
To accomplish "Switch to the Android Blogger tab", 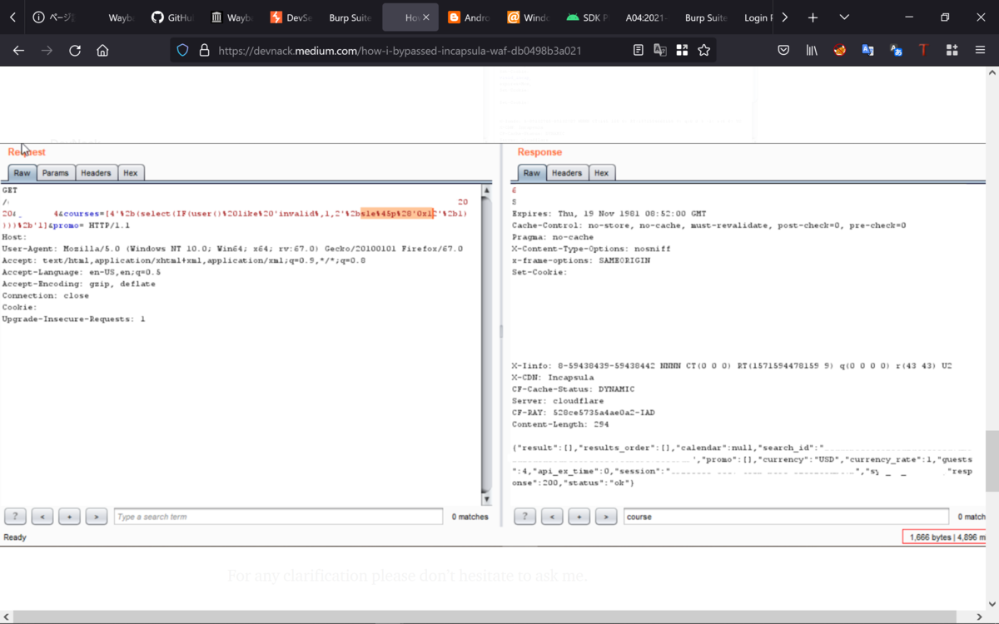I will click(x=469, y=17).
